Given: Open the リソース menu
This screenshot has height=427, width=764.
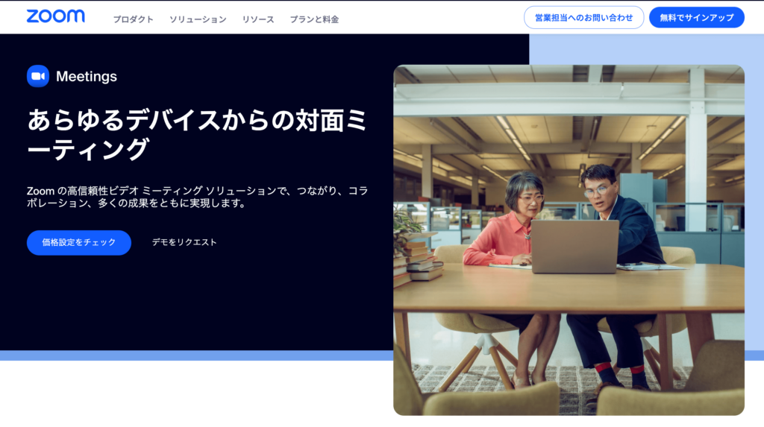Looking at the screenshot, I should click(258, 19).
